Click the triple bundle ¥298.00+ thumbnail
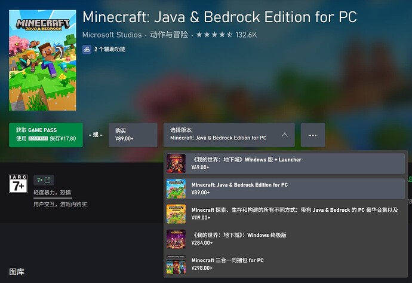 pos(176,264)
